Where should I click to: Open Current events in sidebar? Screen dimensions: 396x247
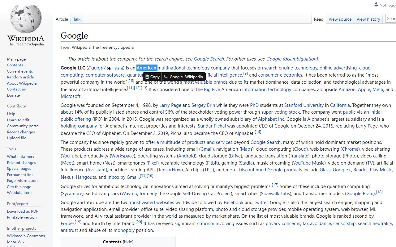[20, 71]
